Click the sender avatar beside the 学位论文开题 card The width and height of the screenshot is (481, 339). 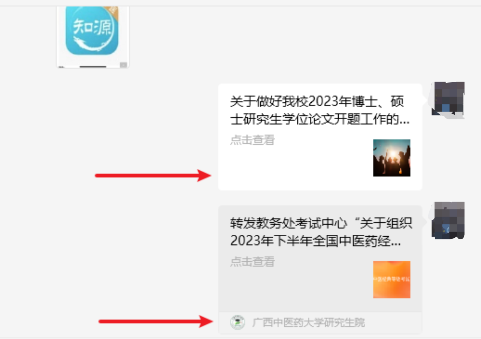pyautogui.click(x=448, y=98)
